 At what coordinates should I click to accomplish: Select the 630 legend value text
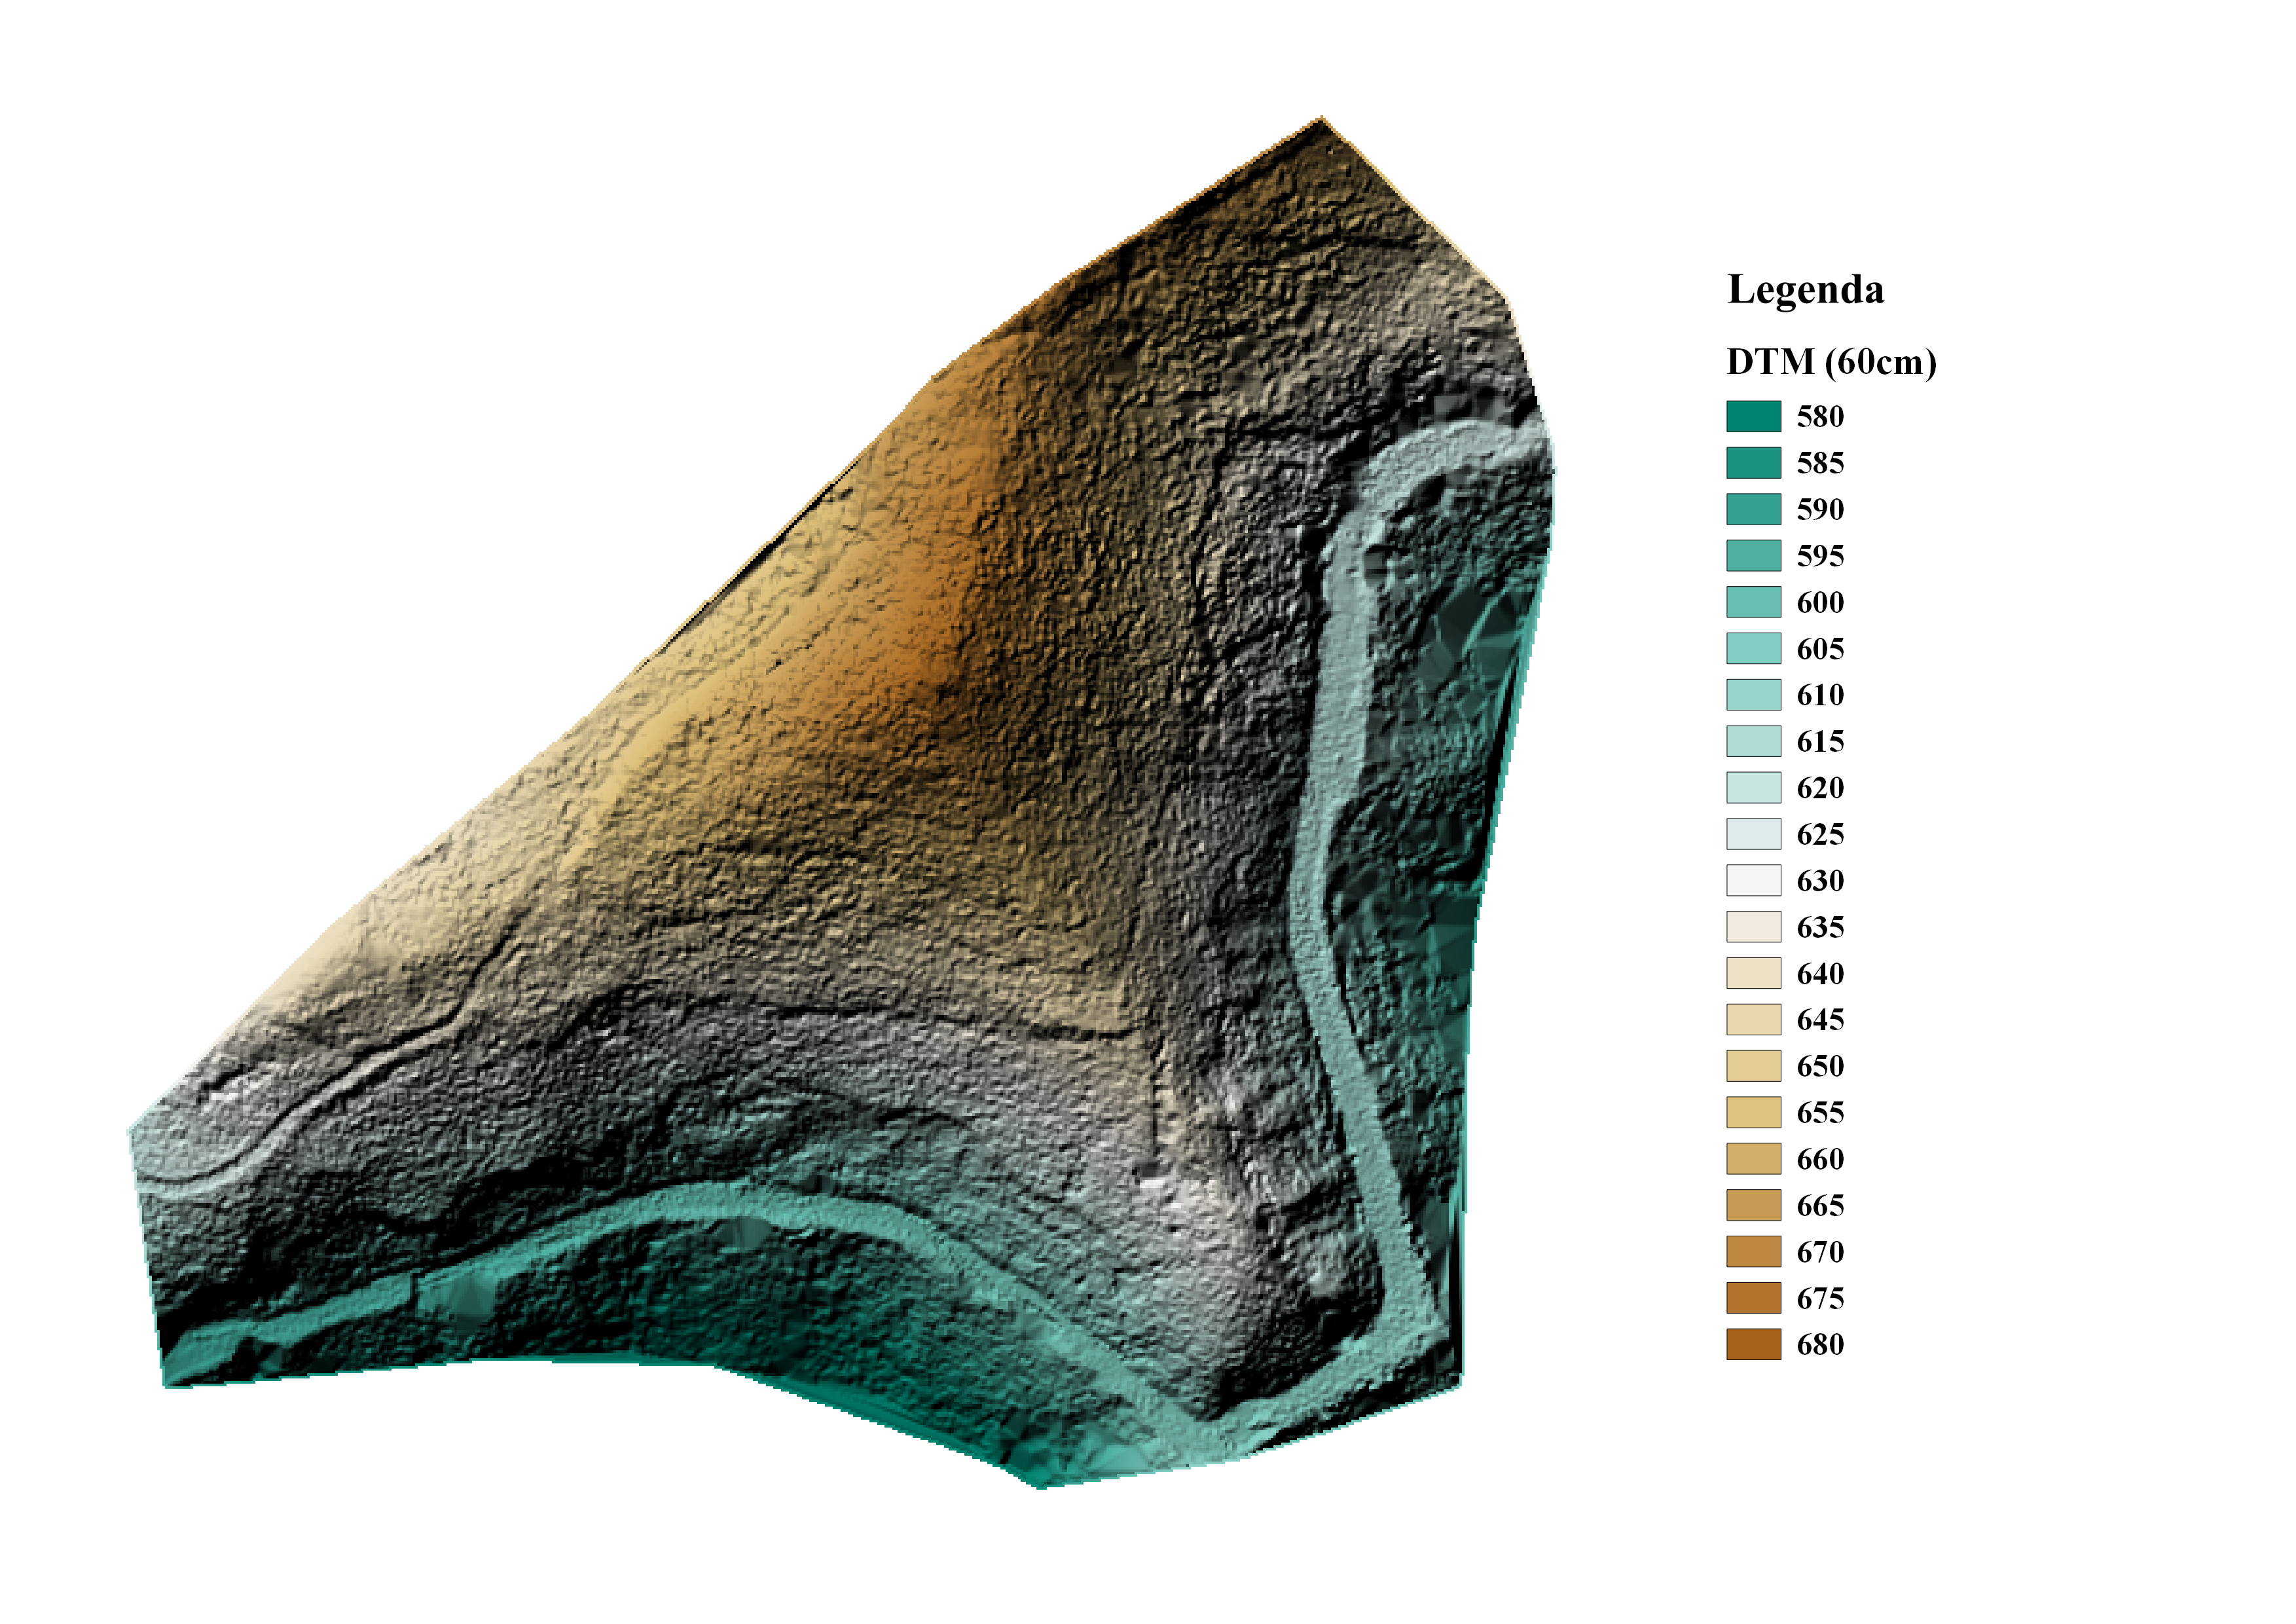(x=1820, y=880)
